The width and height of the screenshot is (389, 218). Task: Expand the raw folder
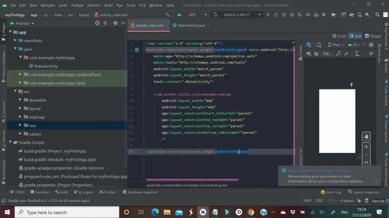(20, 125)
